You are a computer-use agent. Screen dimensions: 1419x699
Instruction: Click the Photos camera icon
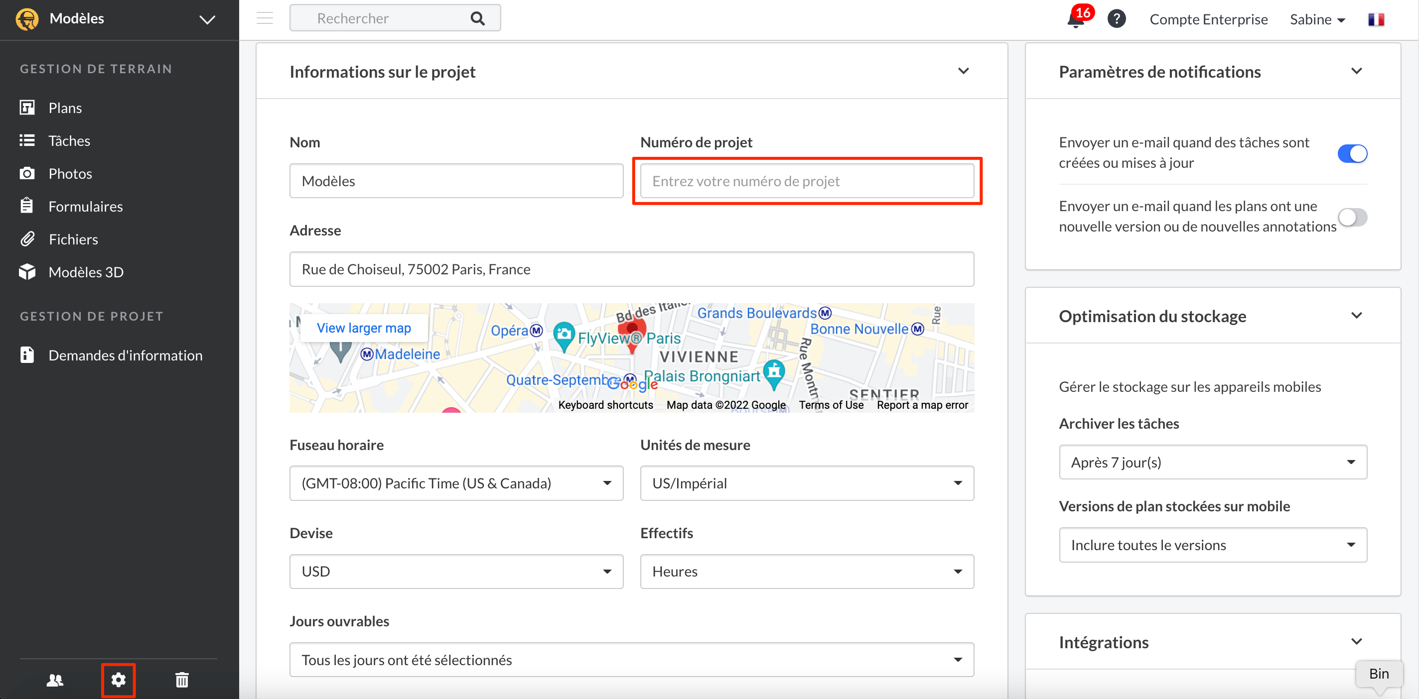tap(27, 173)
